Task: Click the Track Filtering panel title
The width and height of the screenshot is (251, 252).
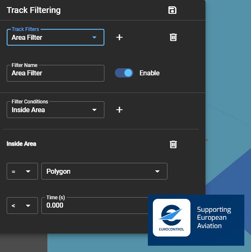Action: (33, 10)
